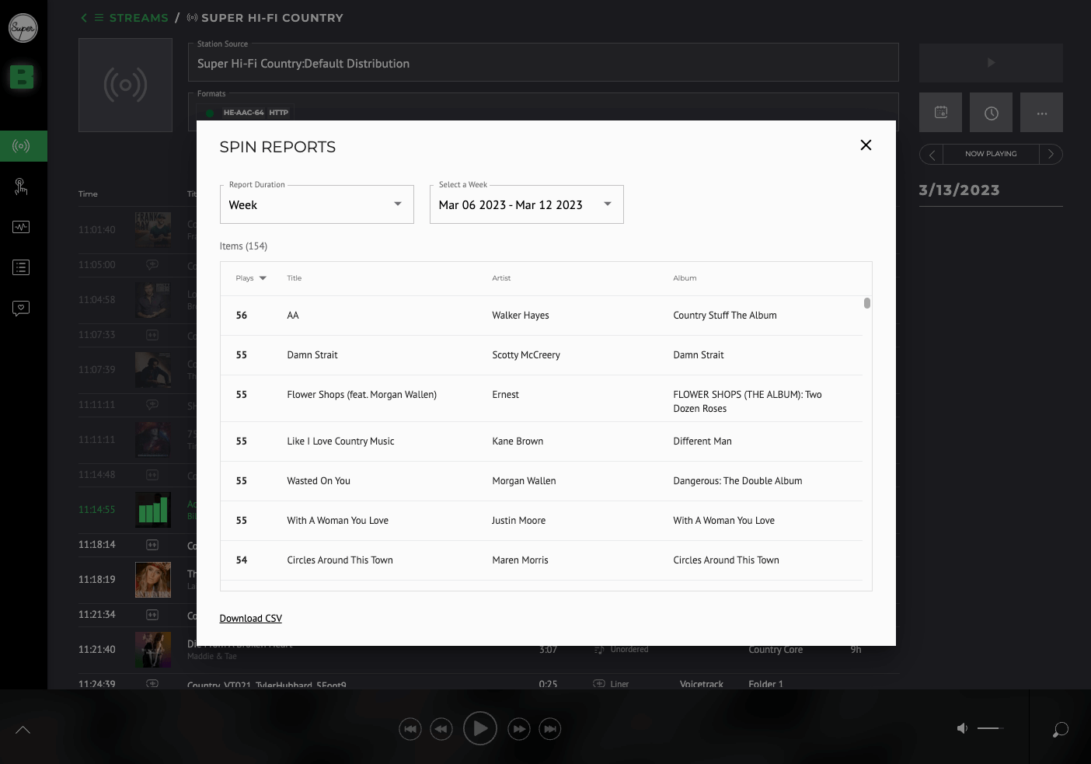
Task: Click the speech bubble icon at 11:11:11
Action: pyautogui.click(x=152, y=405)
